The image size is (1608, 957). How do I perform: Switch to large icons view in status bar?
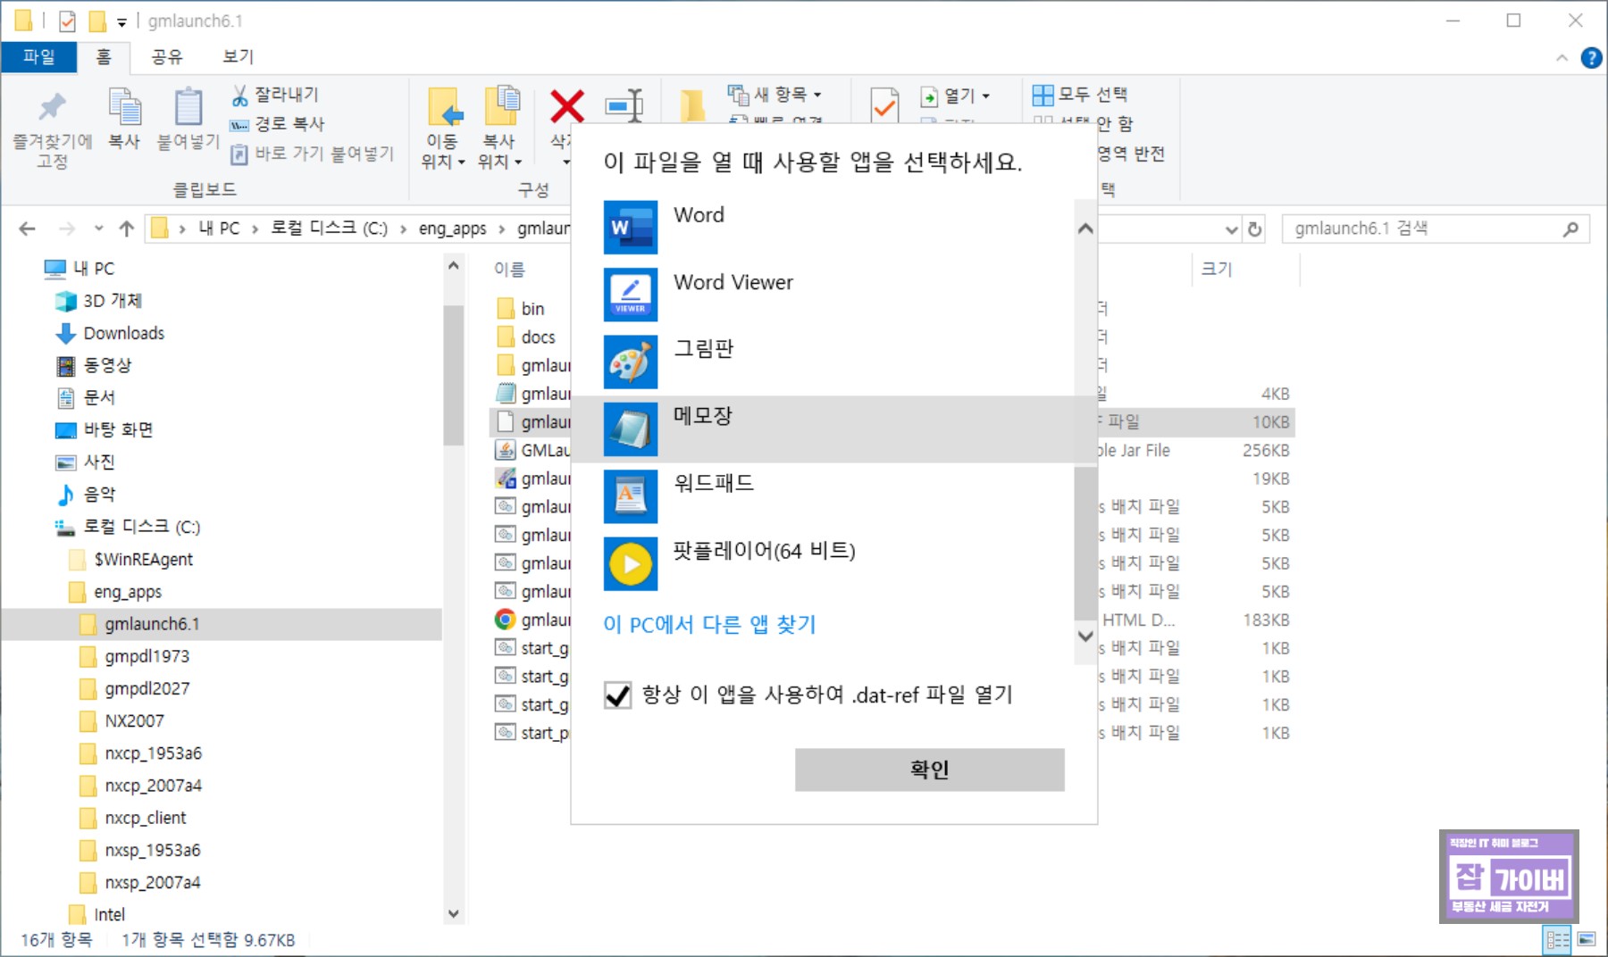coord(1587,940)
